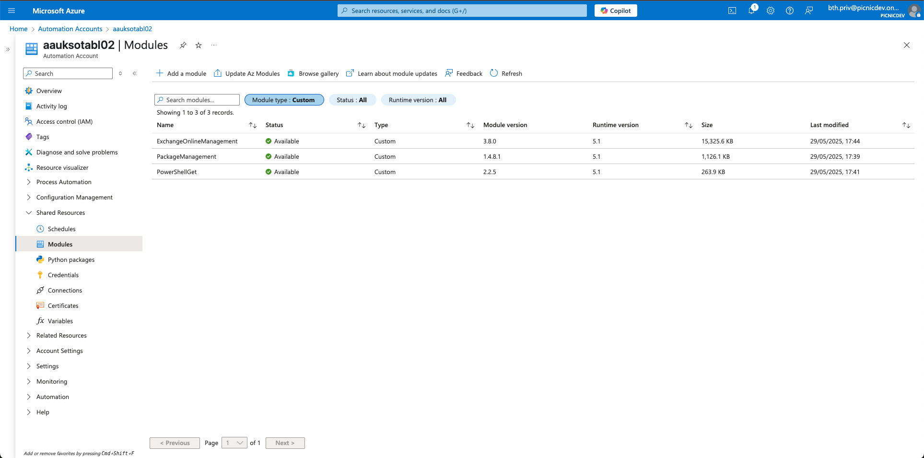Refresh the modules list
This screenshot has width=924, height=458.
click(506, 73)
